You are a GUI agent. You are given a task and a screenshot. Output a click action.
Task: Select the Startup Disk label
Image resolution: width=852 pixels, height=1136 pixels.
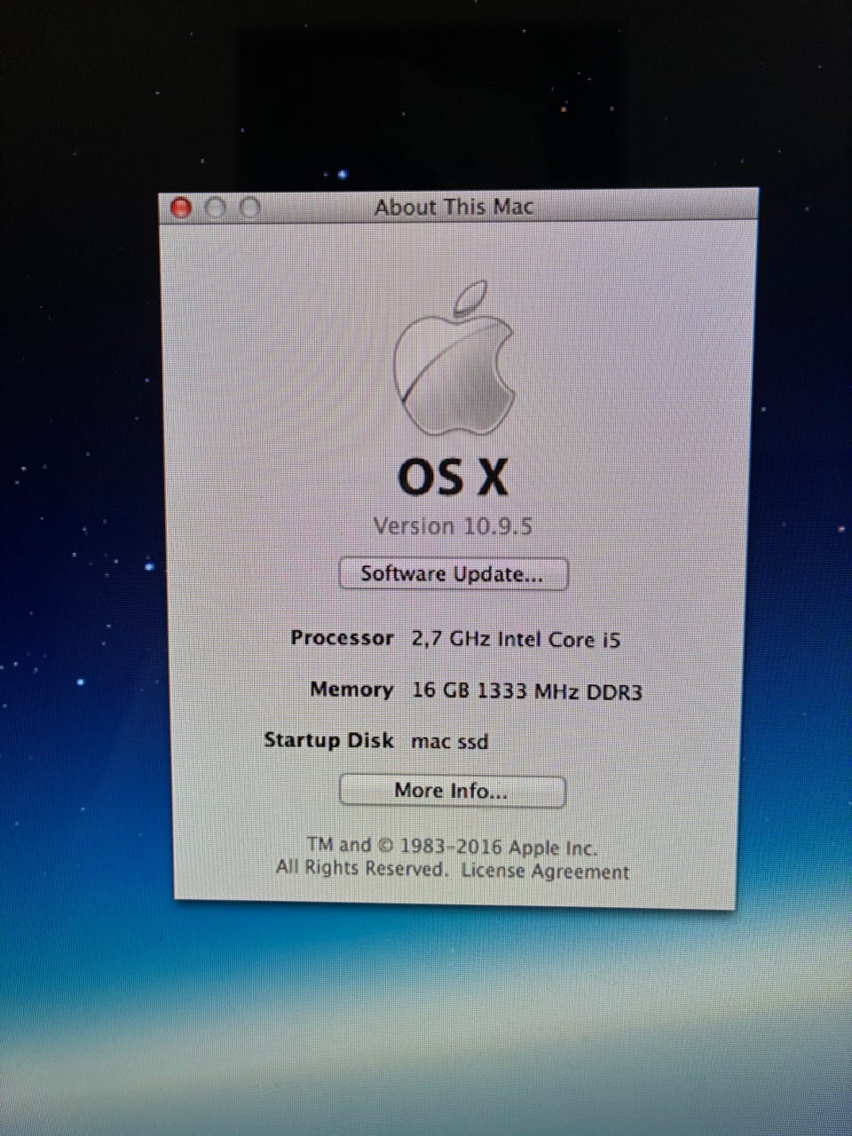click(328, 740)
